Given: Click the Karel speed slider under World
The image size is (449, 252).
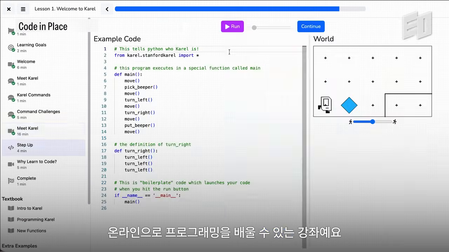Looking at the screenshot, I should [x=373, y=122].
